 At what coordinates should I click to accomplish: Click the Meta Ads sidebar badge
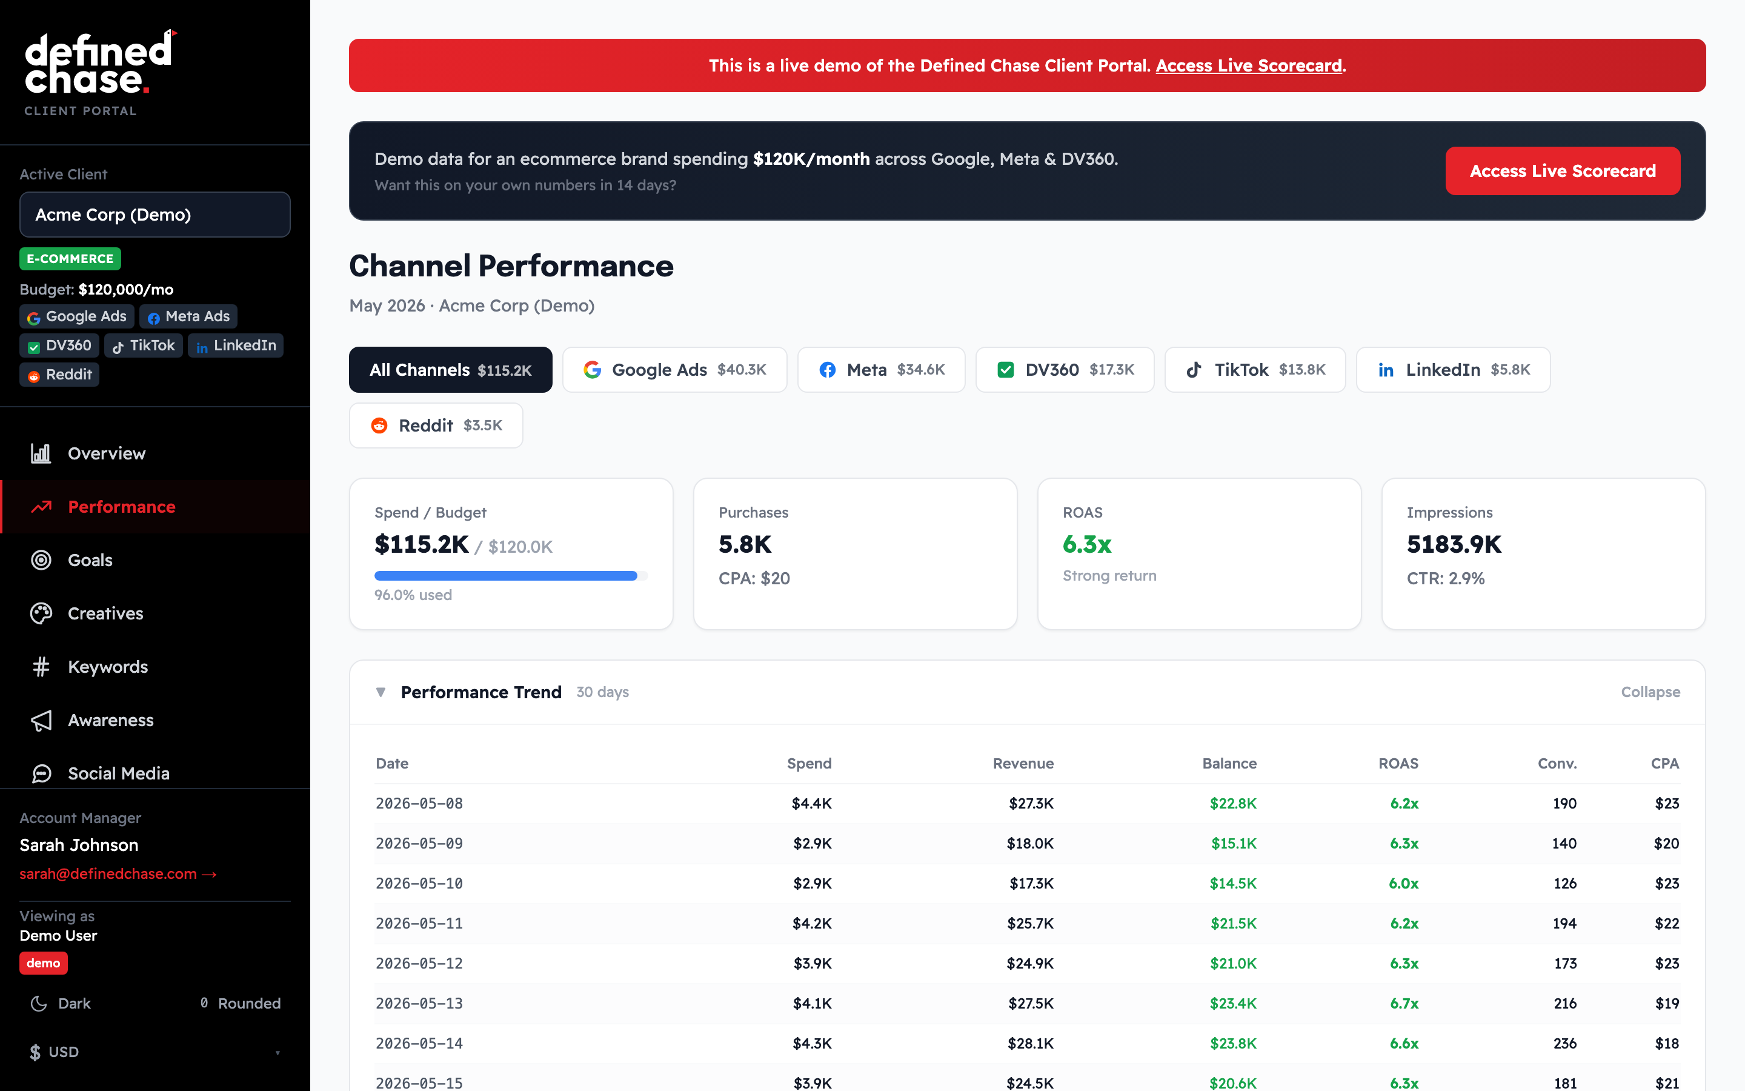(x=188, y=316)
